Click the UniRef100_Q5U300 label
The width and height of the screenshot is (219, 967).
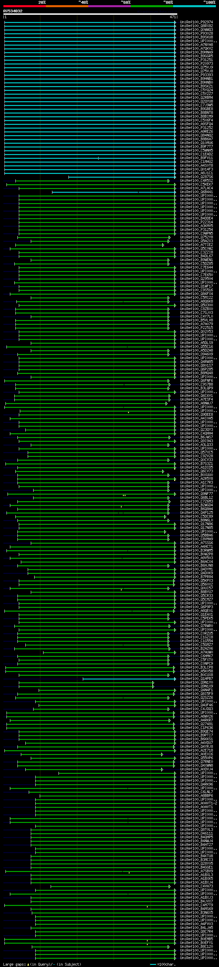coord(196,305)
